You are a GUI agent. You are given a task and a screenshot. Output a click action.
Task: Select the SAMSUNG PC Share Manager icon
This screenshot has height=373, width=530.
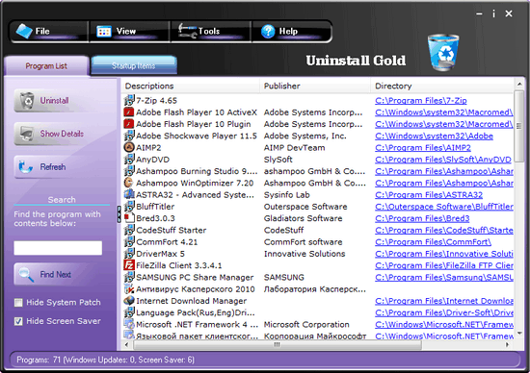point(129,277)
